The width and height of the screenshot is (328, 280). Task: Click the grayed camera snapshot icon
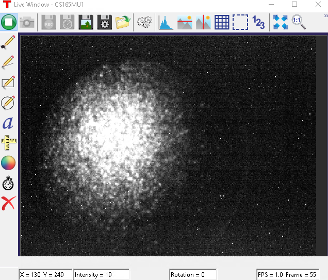pyautogui.click(x=27, y=22)
